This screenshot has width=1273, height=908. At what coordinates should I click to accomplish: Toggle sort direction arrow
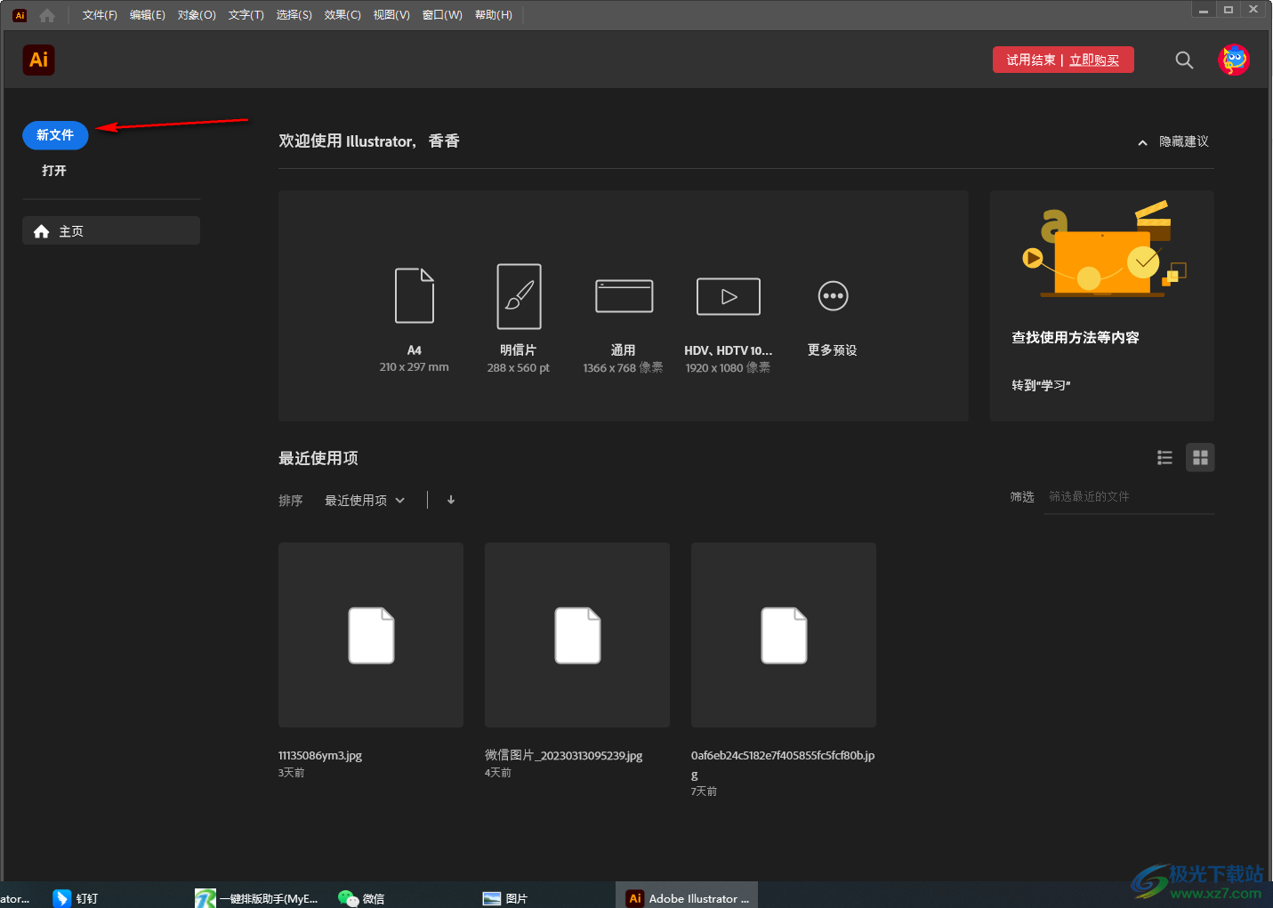click(x=451, y=500)
